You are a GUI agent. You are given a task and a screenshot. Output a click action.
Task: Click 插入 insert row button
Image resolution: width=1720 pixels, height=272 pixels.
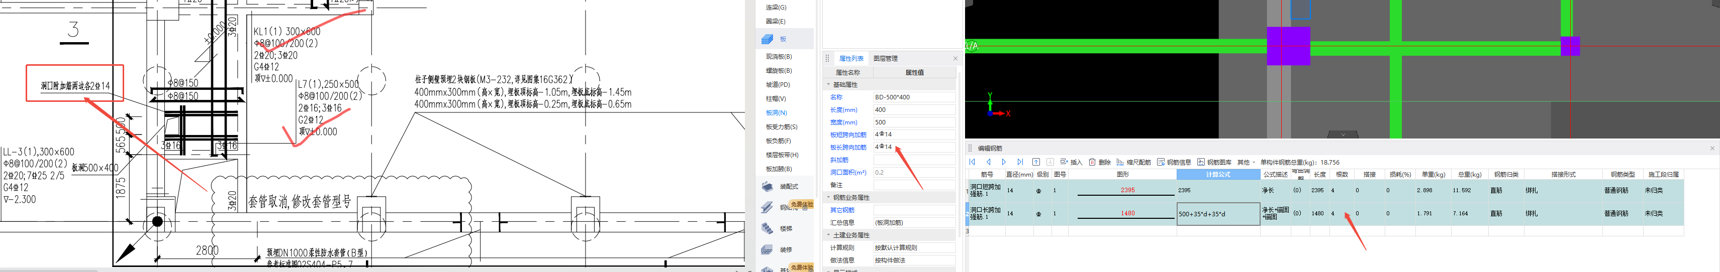1071,162
